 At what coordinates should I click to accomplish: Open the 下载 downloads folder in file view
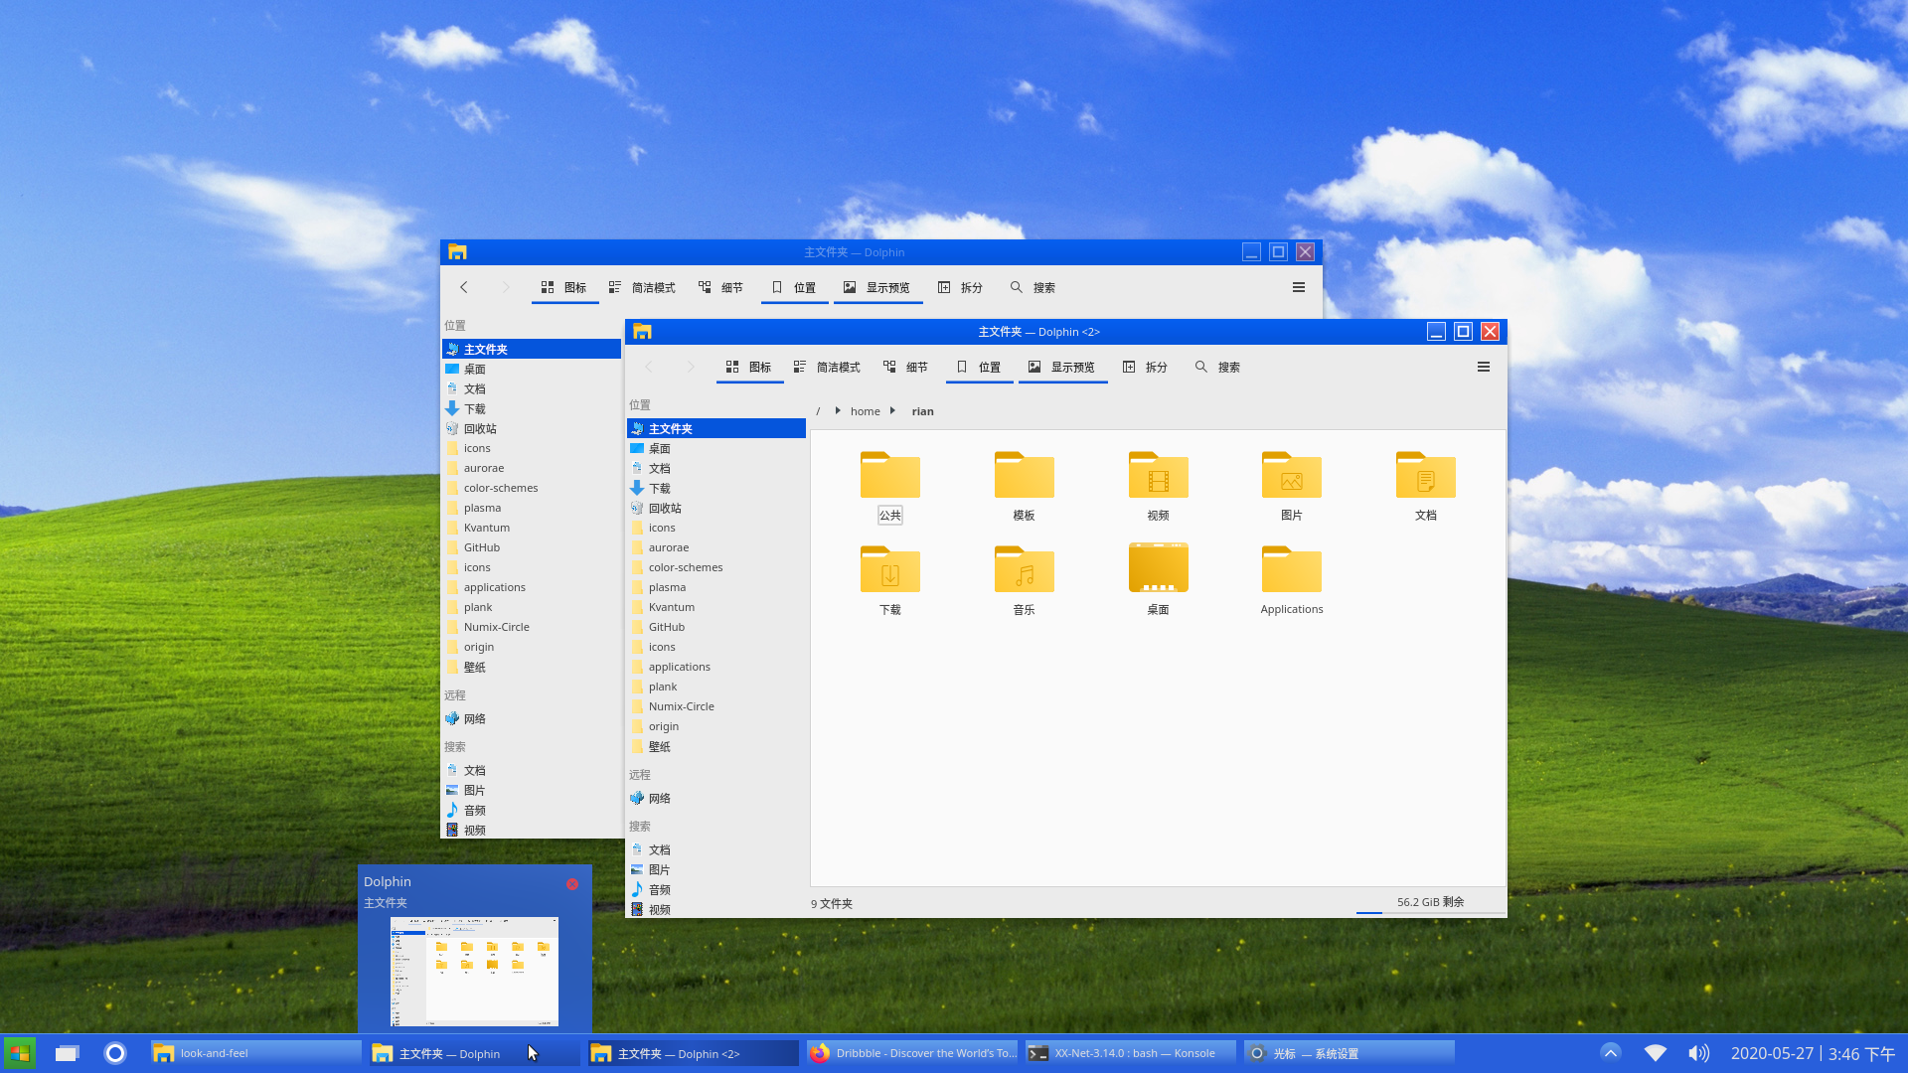click(x=889, y=569)
